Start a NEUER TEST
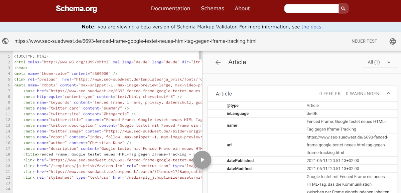The image size is (401, 193). tap(364, 41)
